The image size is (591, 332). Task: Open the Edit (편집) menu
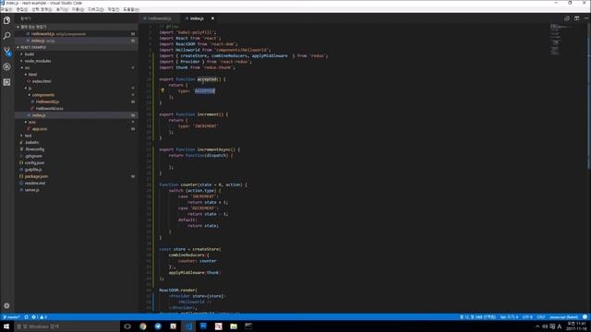[22, 9]
